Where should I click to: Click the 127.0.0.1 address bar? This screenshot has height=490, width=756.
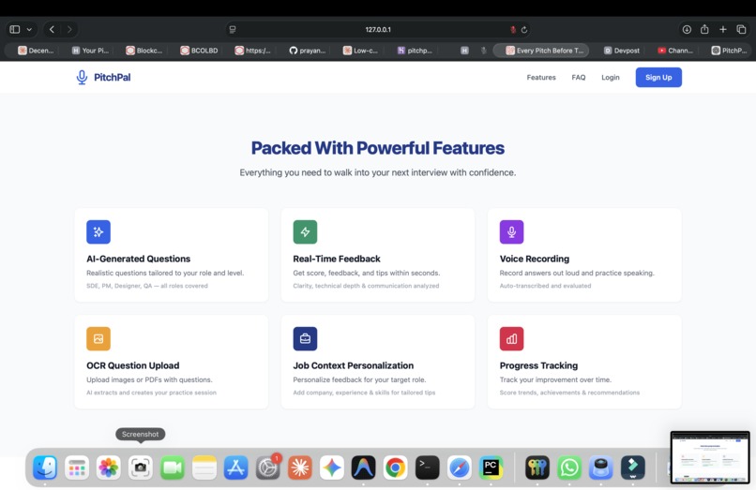(378, 29)
